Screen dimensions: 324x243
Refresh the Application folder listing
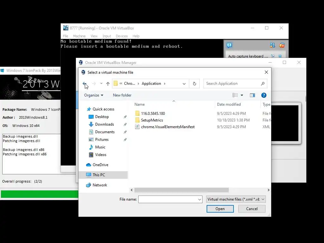point(195,84)
